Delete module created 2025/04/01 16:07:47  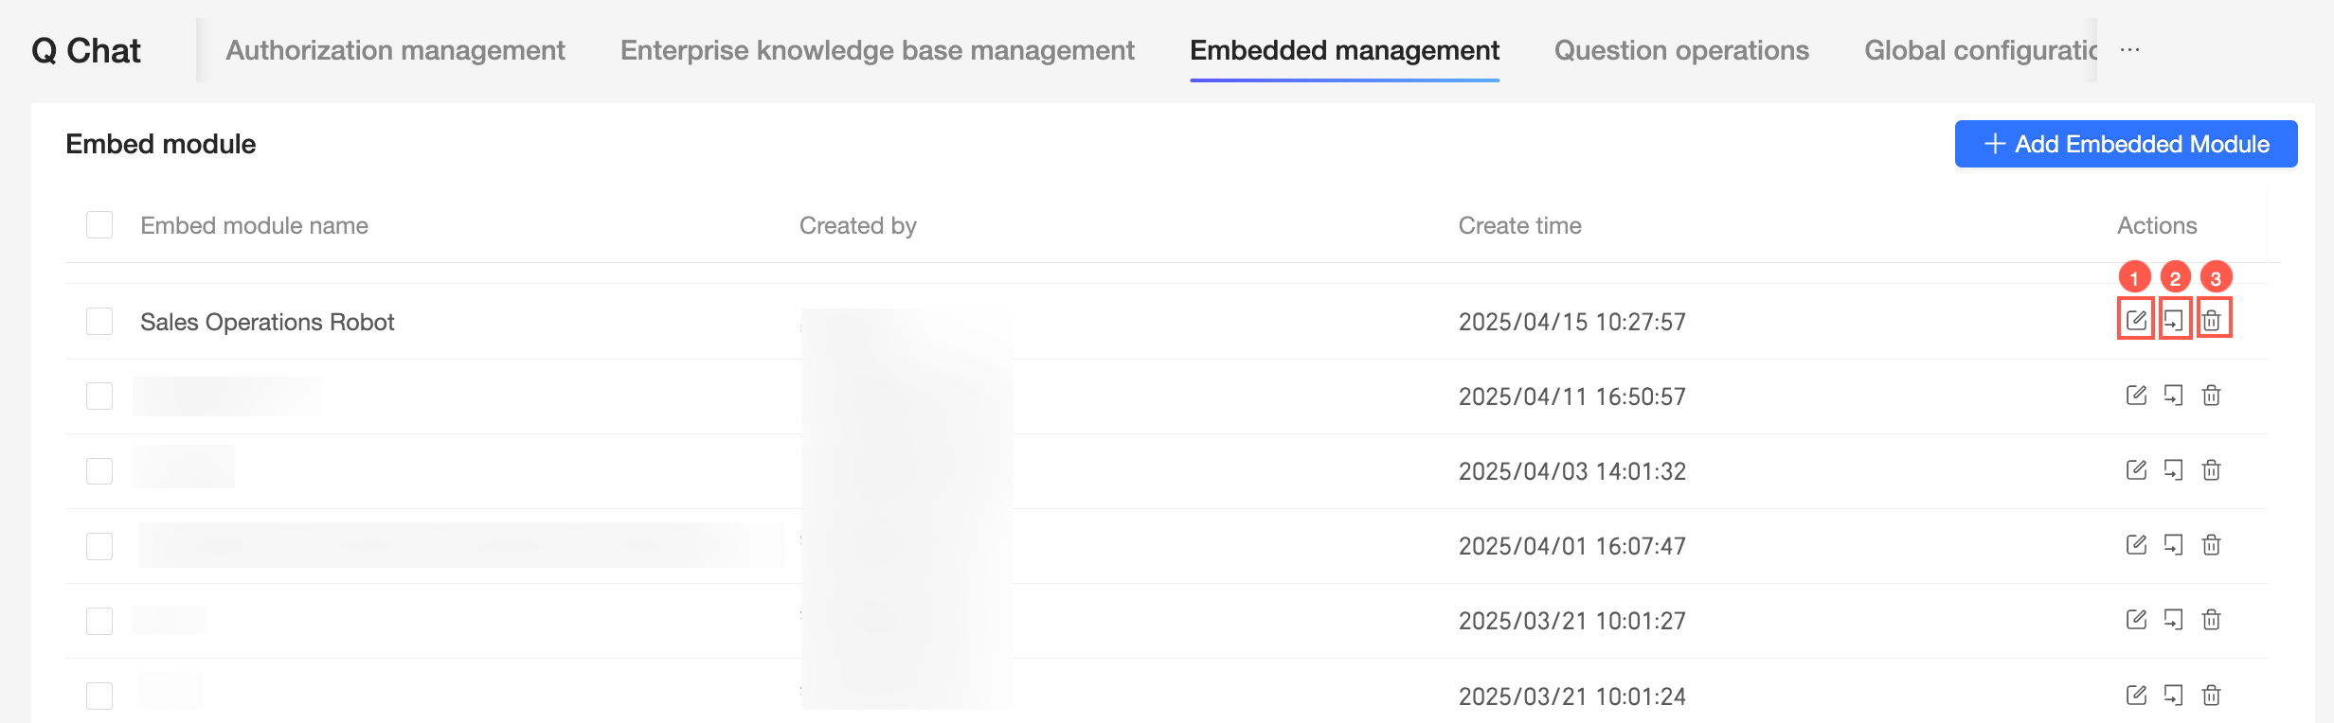pos(2212,544)
